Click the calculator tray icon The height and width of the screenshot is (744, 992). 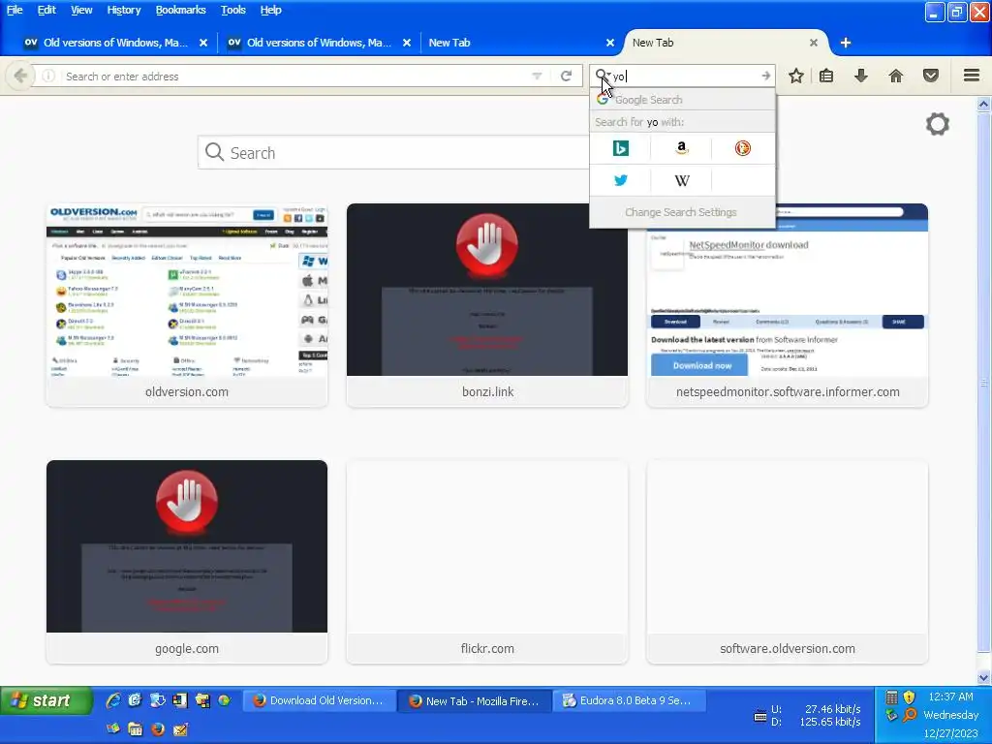click(891, 697)
